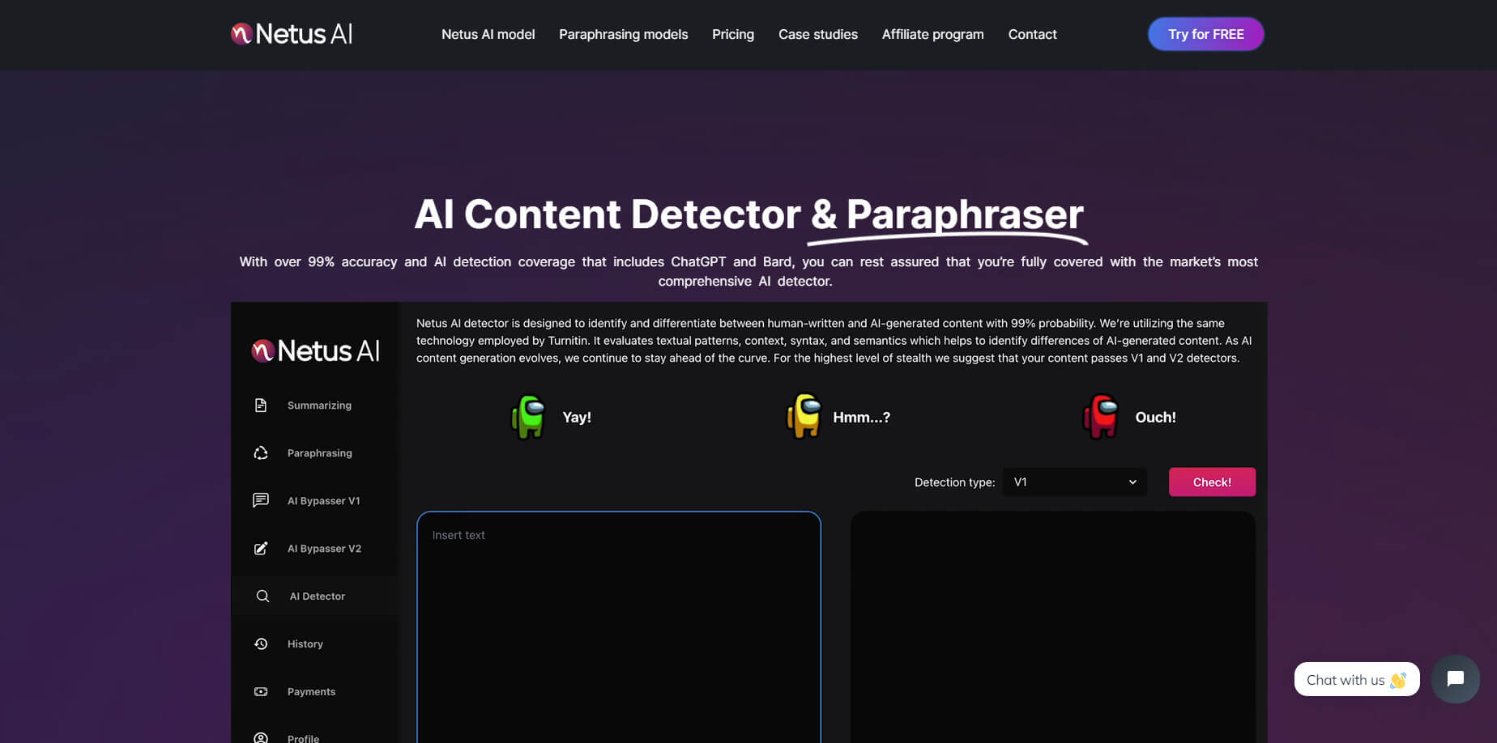Click the Ouch! label text
This screenshot has height=743, width=1497.
(1155, 417)
